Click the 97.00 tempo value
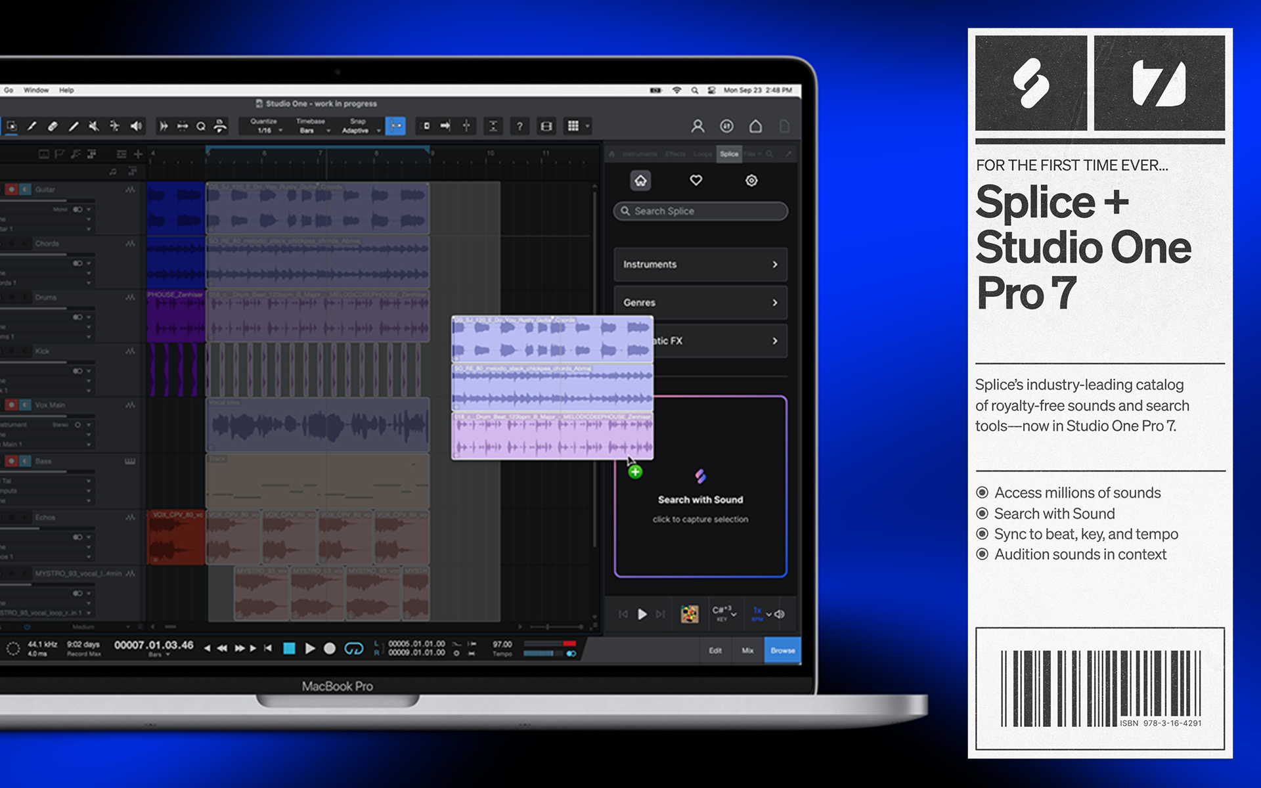 click(502, 644)
